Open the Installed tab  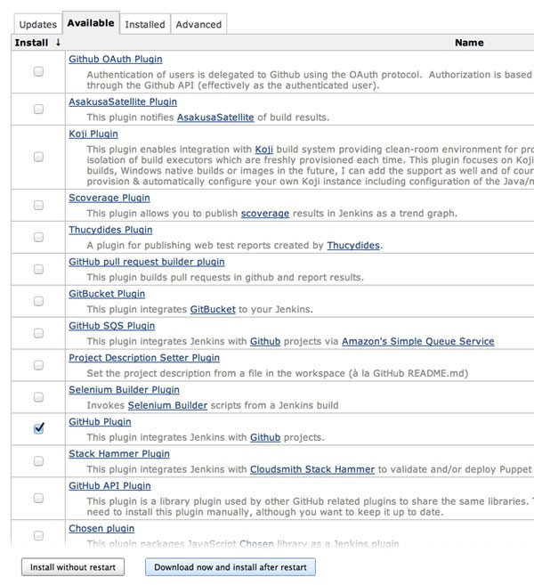[145, 25]
